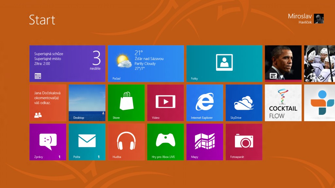The image size is (335, 188).
Task: Click the Start heading text
Action: 42,20
